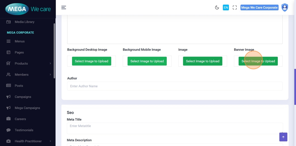
Task: Open the user profile avatar icon
Action: click(285, 7)
